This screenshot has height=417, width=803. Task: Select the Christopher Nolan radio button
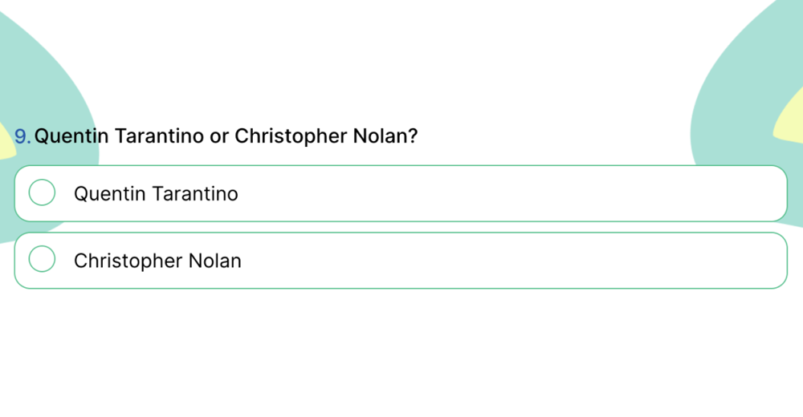click(42, 259)
